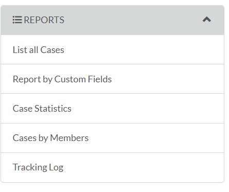Click blank space in Cases by Members row
The height and width of the screenshot is (192, 229).
click(156, 138)
